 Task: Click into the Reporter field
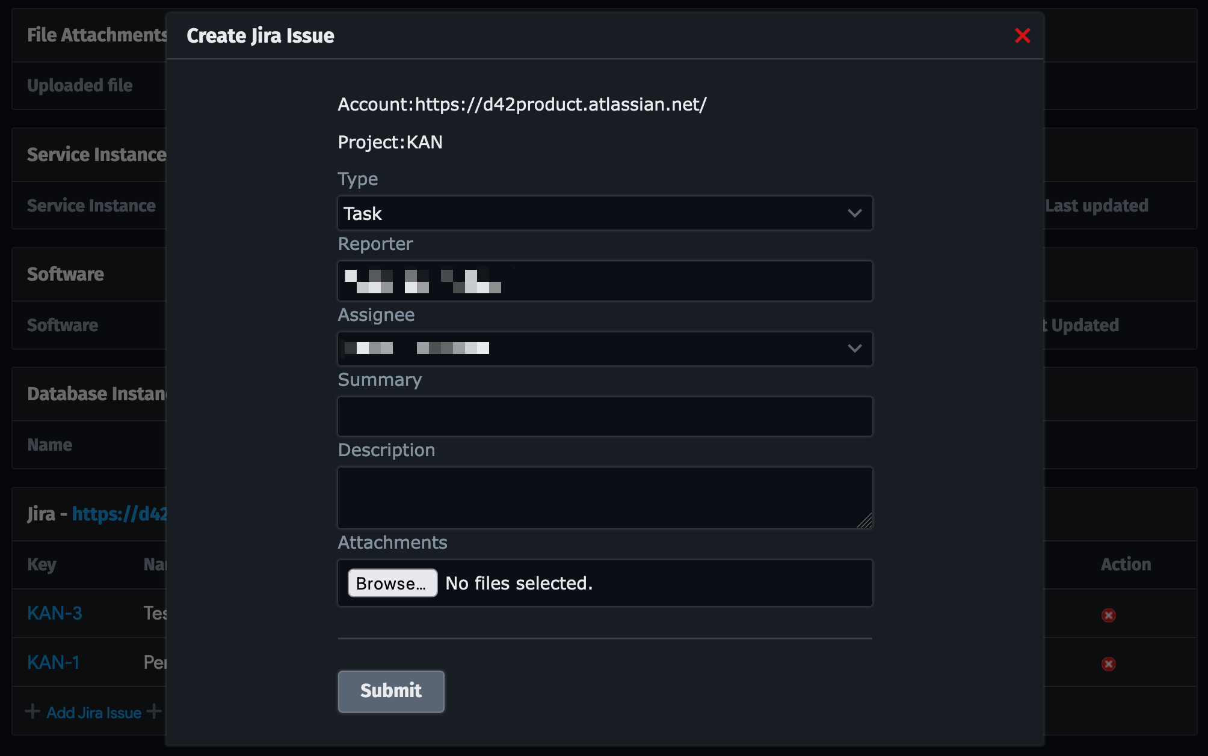pos(604,281)
